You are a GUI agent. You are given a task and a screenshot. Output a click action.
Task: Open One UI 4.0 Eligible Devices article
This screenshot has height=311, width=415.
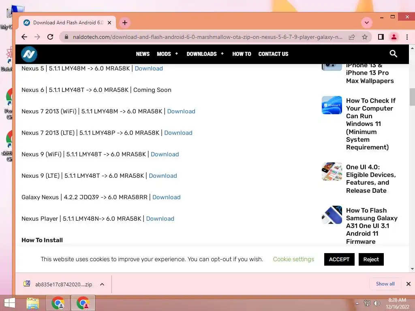coord(371,179)
